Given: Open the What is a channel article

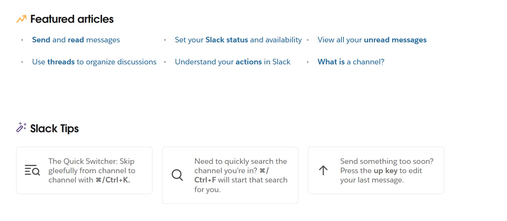Looking at the screenshot, I should pyautogui.click(x=351, y=62).
